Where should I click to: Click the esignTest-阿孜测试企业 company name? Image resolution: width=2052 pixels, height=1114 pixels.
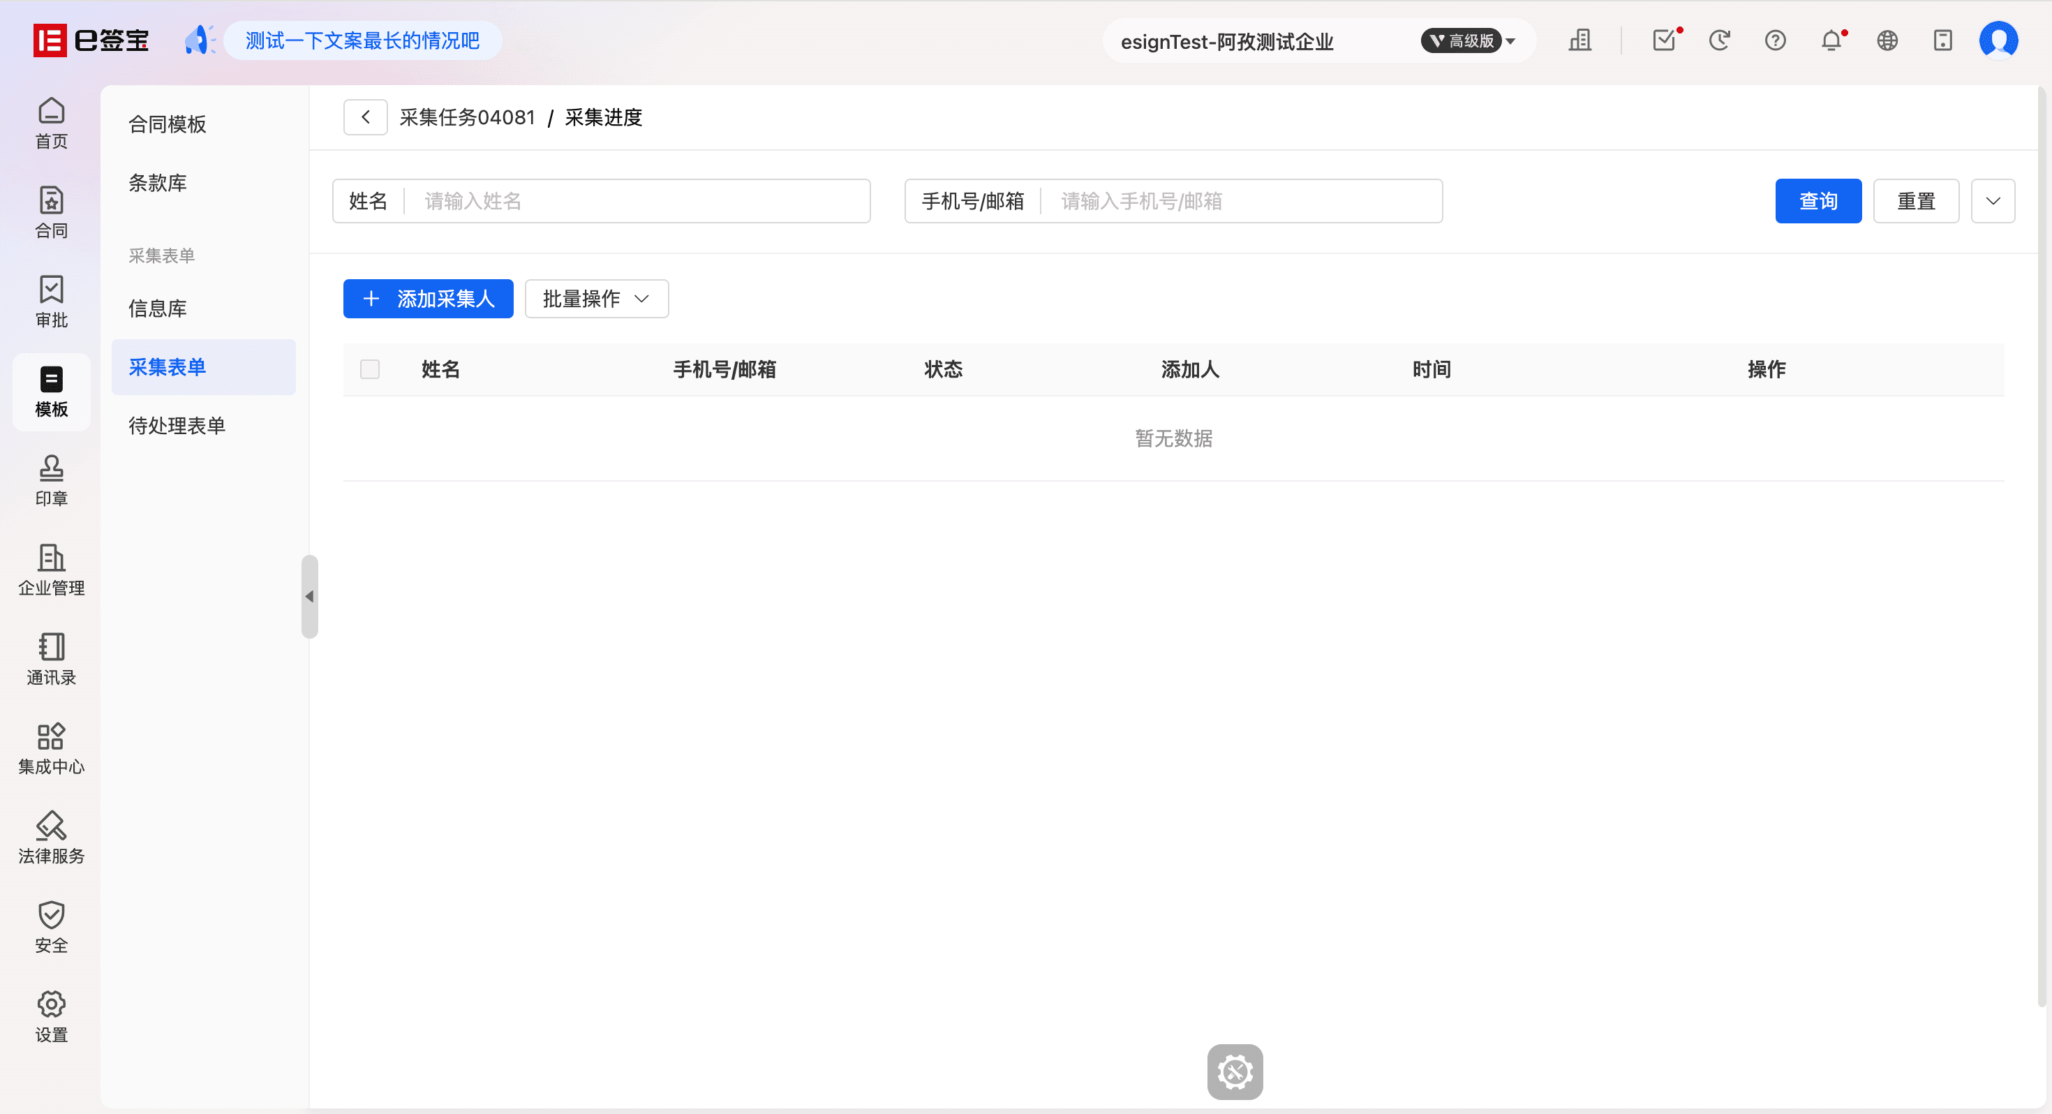1227,41
